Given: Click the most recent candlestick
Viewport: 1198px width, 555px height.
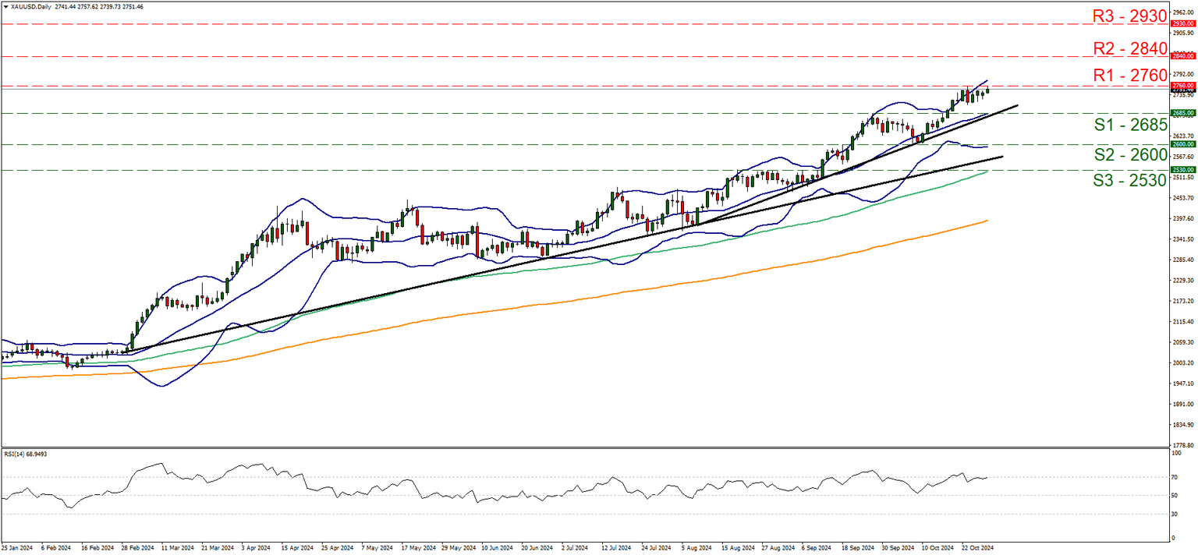Looking at the screenshot, I should coord(987,91).
